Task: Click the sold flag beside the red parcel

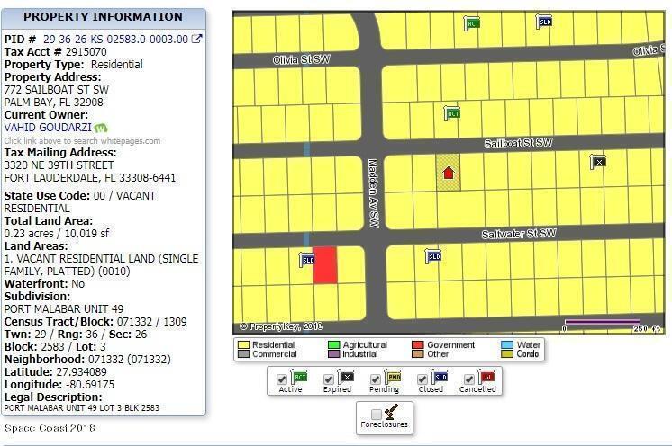Action: [x=307, y=260]
